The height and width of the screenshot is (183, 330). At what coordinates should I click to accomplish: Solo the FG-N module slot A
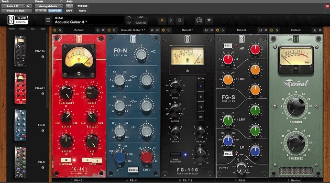(114, 30)
